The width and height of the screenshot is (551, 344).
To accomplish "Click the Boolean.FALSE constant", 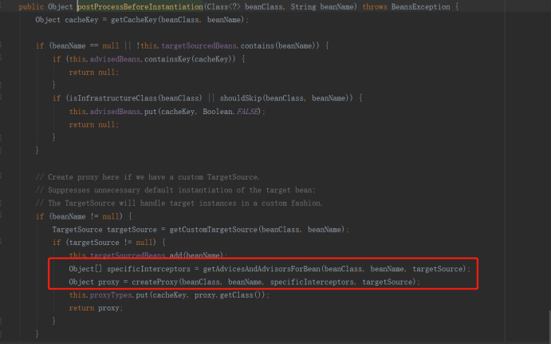I will (x=231, y=112).
